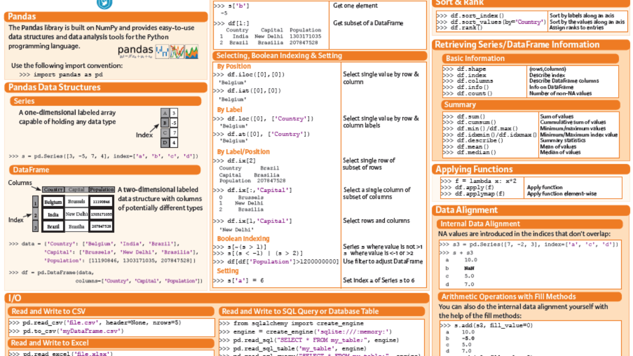633x356 pixels.
Task: Click the 'df.iat([0],[0])' code
Action: click(247, 91)
